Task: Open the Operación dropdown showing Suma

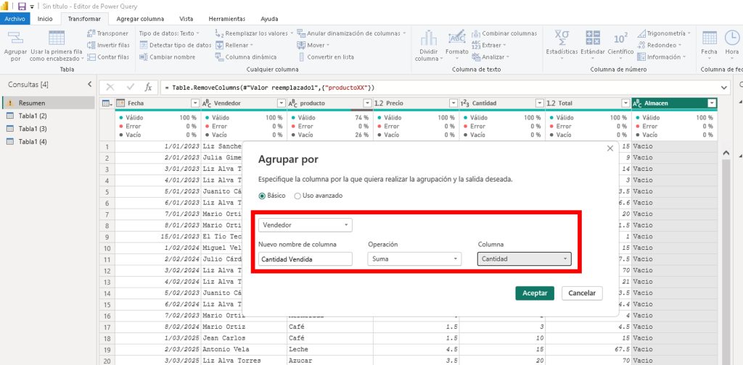Action: (x=414, y=259)
